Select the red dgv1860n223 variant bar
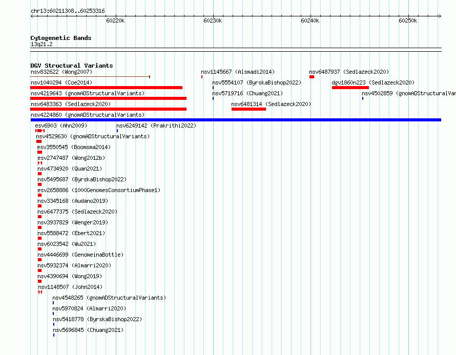The width and height of the screenshot is (456, 355). pyautogui.click(x=350, y=88)
